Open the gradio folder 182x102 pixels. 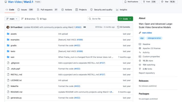pos(14,45)
